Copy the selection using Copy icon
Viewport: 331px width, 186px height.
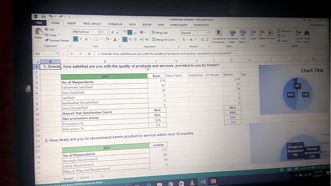(47, 35)
